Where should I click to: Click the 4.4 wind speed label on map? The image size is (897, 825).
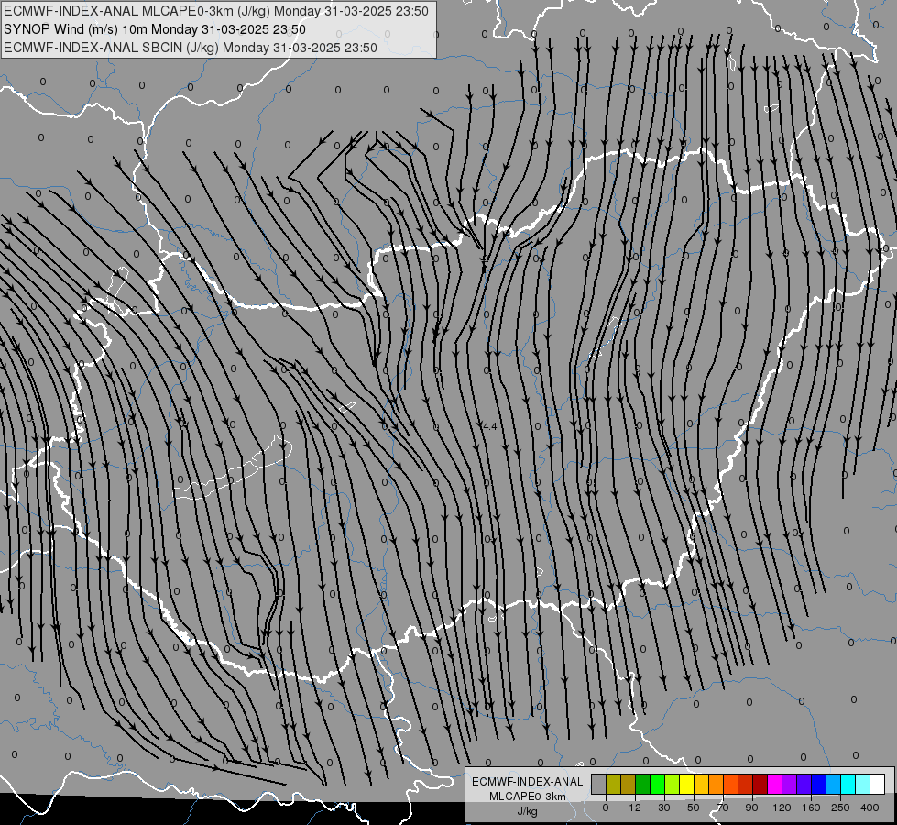click(489, 426)
